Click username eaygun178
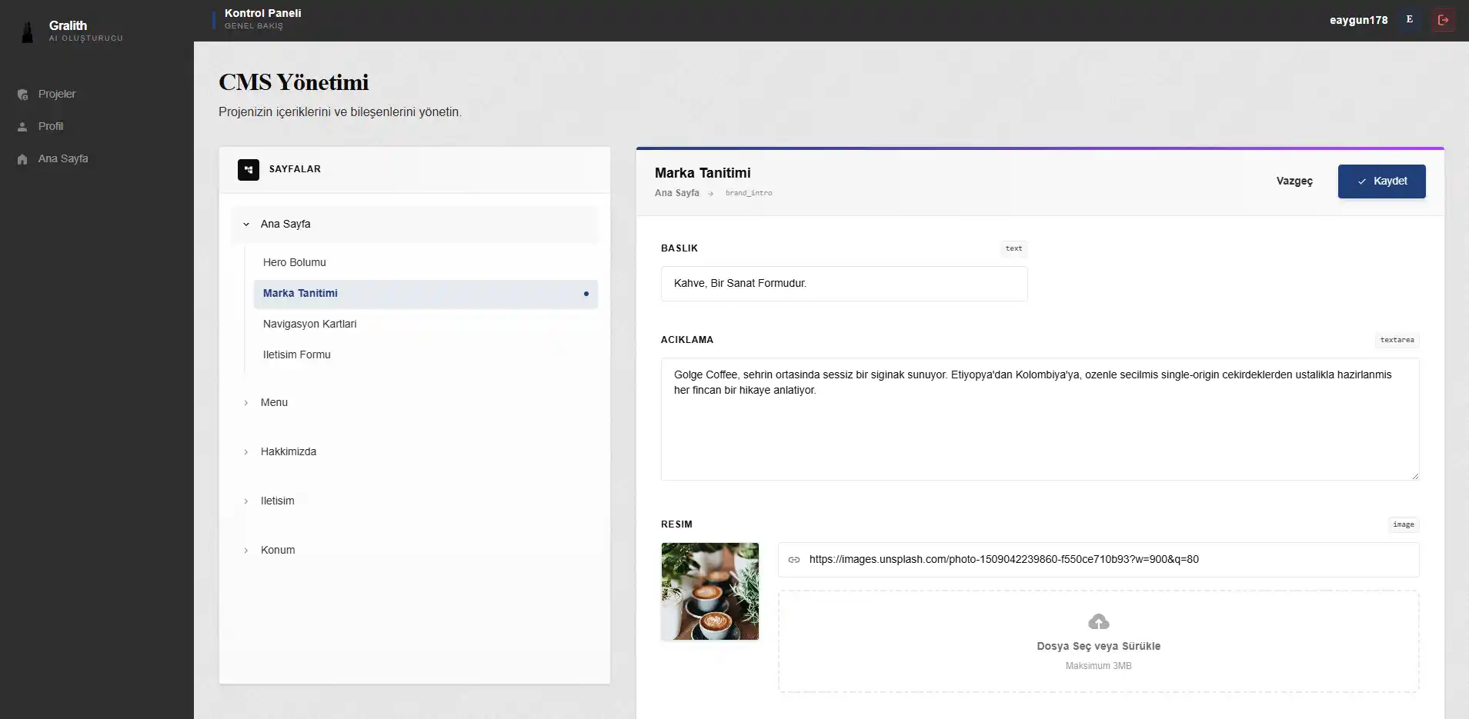 1358,21
